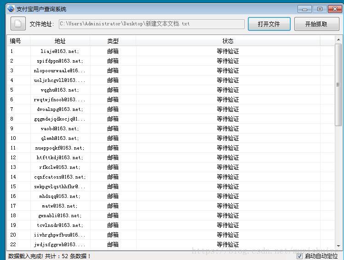Click 等待验证 status in row 3
This screenshot has width=344, height=260.
point(228,70)
